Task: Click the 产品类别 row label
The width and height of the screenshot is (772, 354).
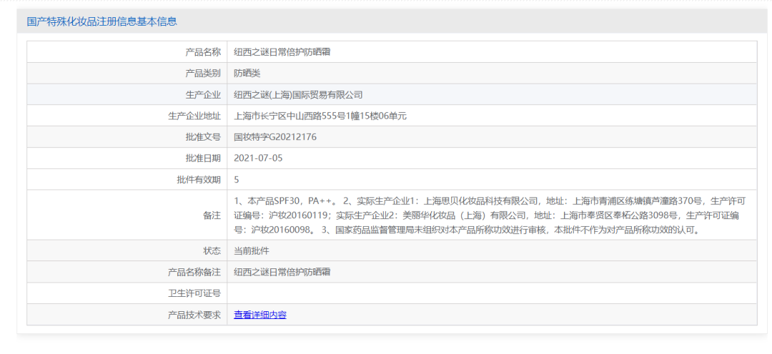Action: 203,73
